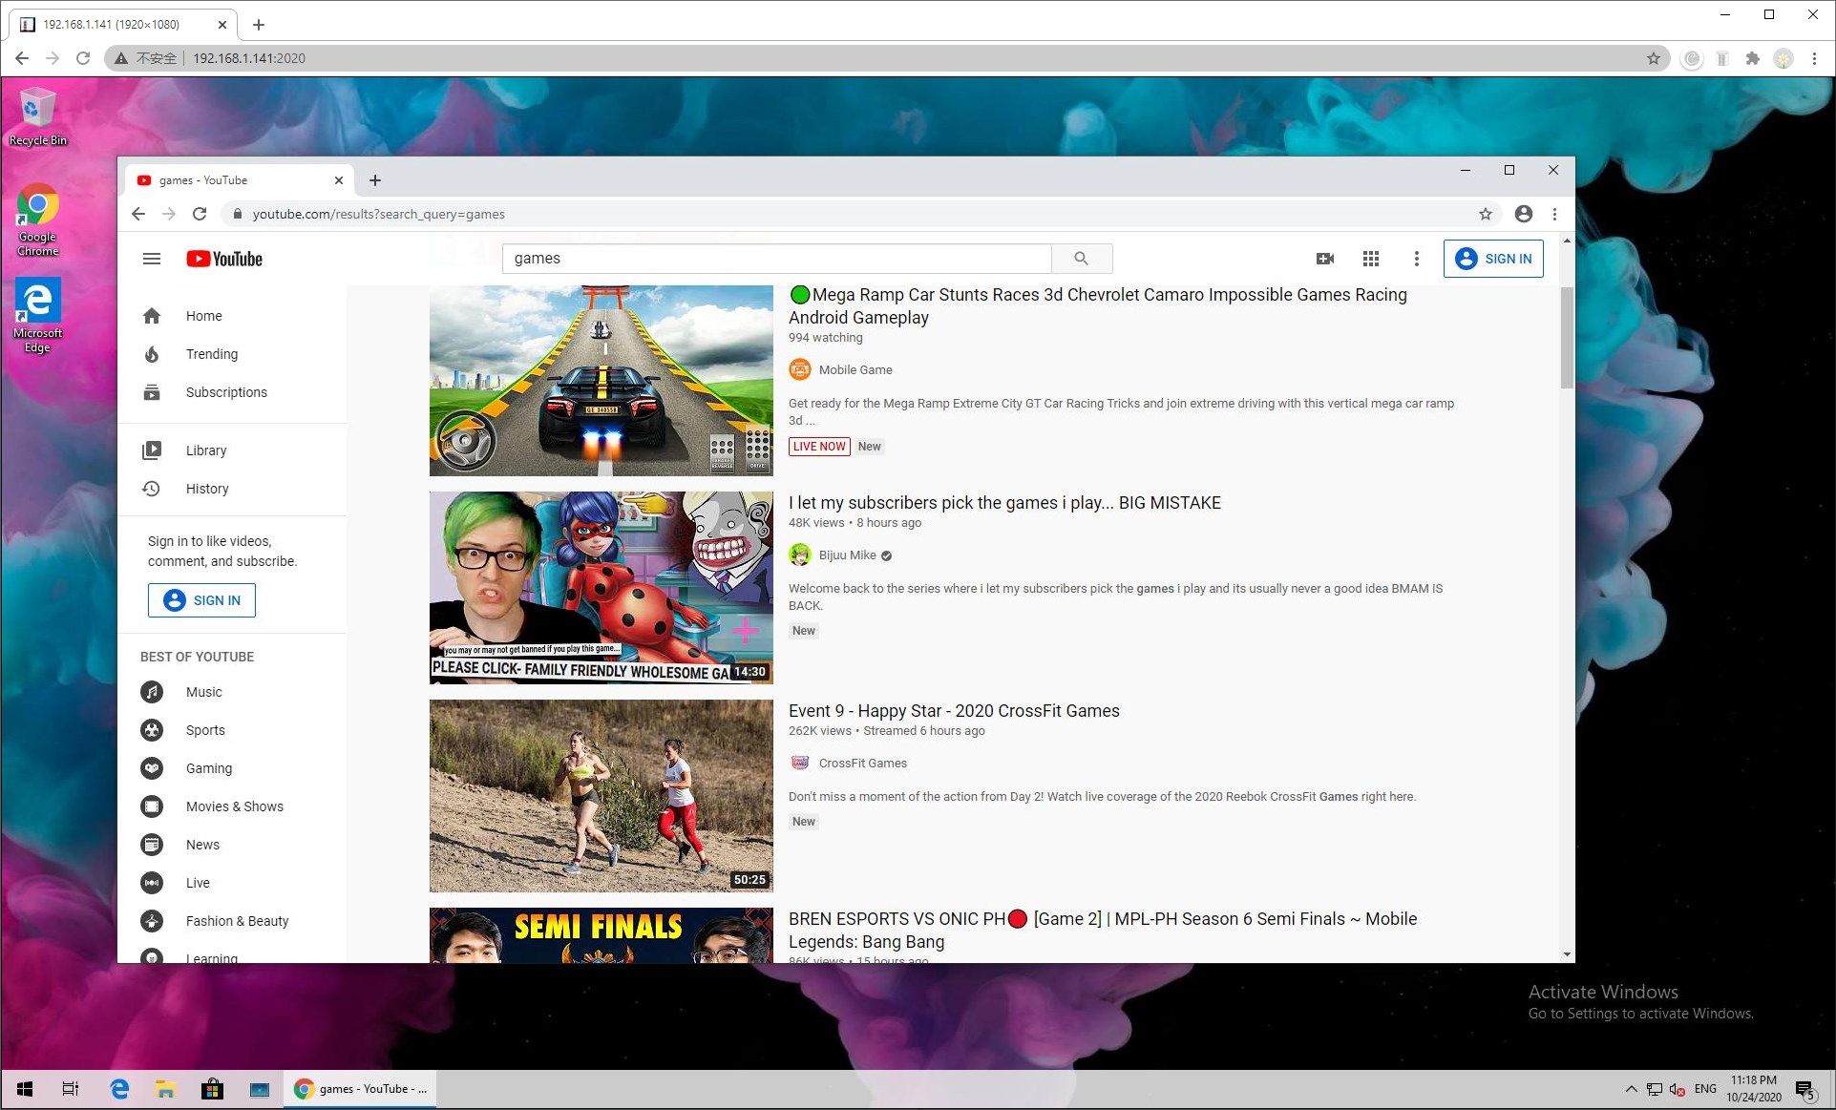Screen dimensions: 1836x1110
Task: Click the News category icon
Action: [x=152, y=845]
